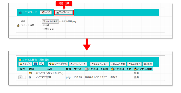Click the ✓をここへコピー button
181x93 pixels.
(99, 64)
